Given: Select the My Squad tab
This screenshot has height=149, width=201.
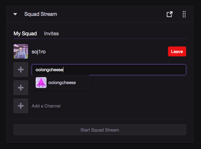Looking at the screenshot, I should (25, 34).
